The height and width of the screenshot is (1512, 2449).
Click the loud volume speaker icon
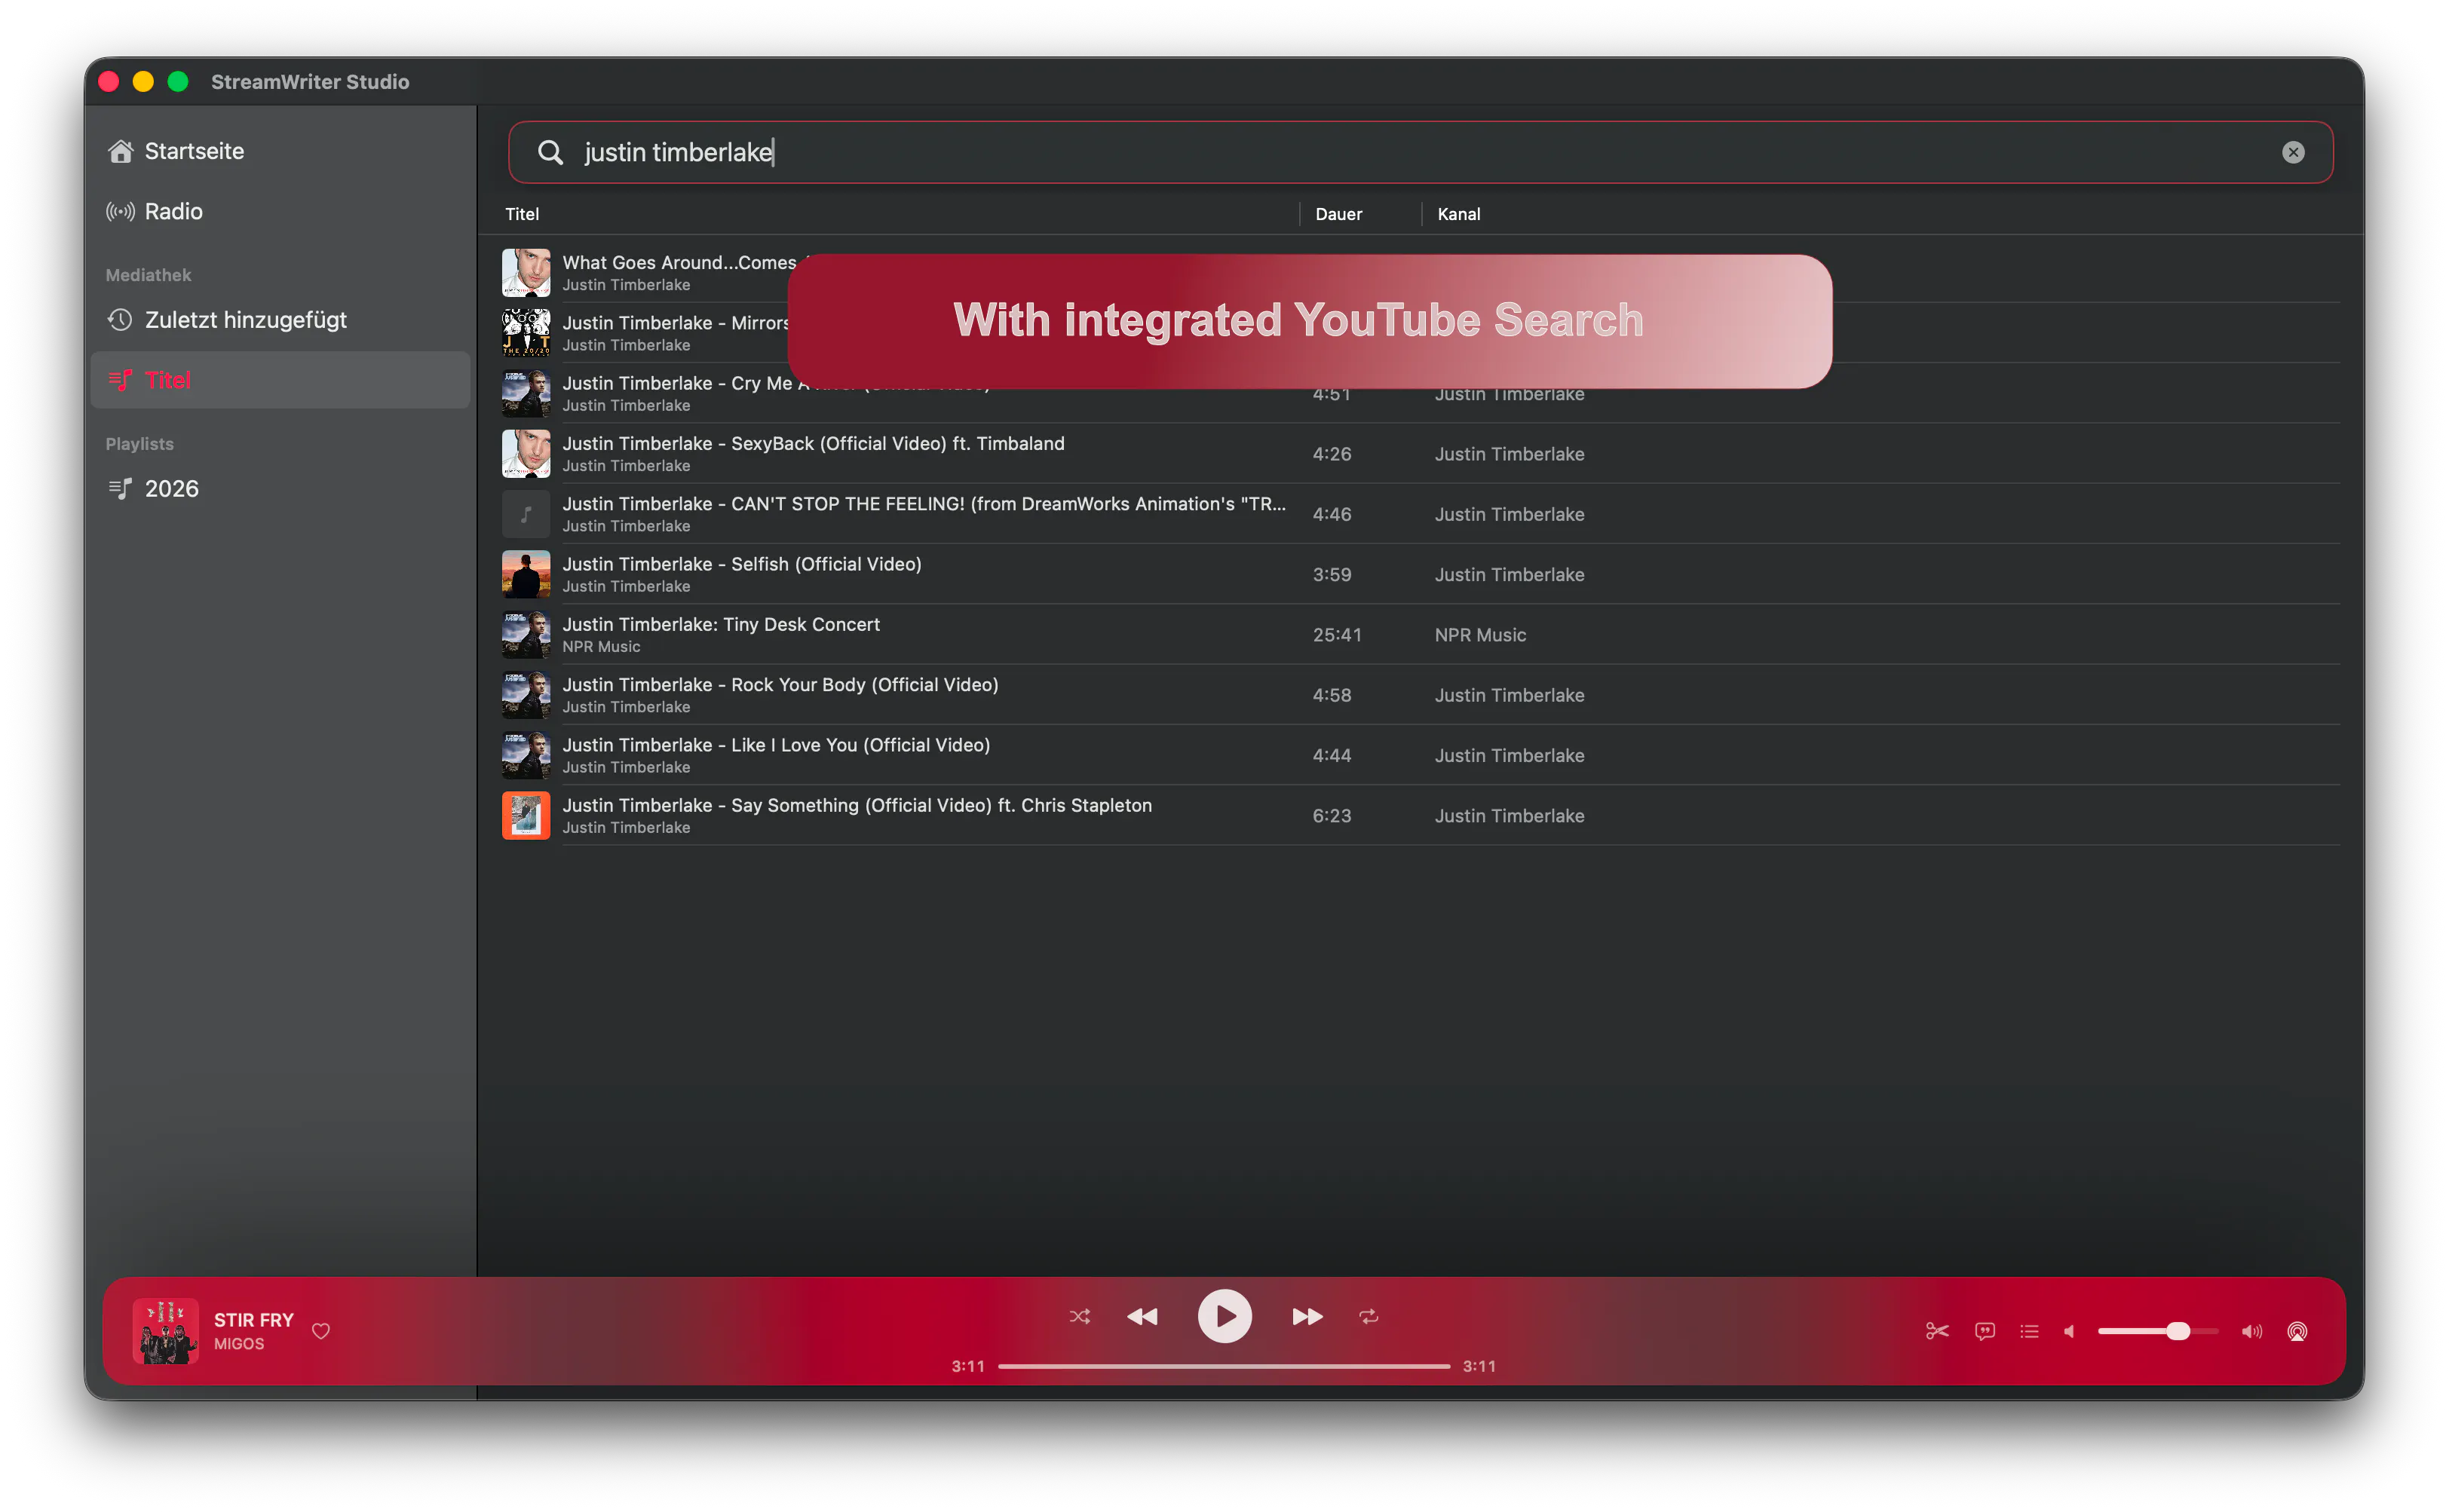2251,1331
